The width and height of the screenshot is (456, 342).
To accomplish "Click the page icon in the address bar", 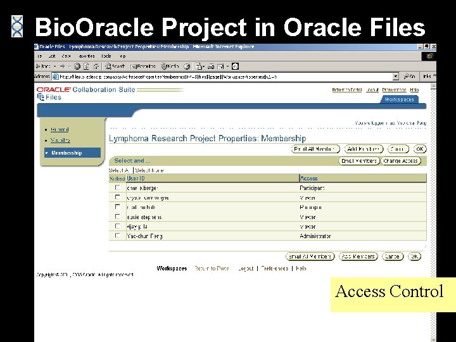I will (55, 77).
